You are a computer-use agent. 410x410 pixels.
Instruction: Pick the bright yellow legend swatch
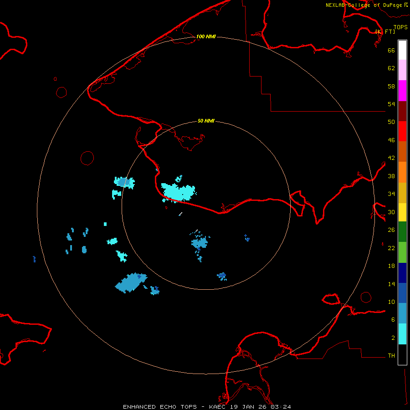pyautogui.click(x=402, y=212)
